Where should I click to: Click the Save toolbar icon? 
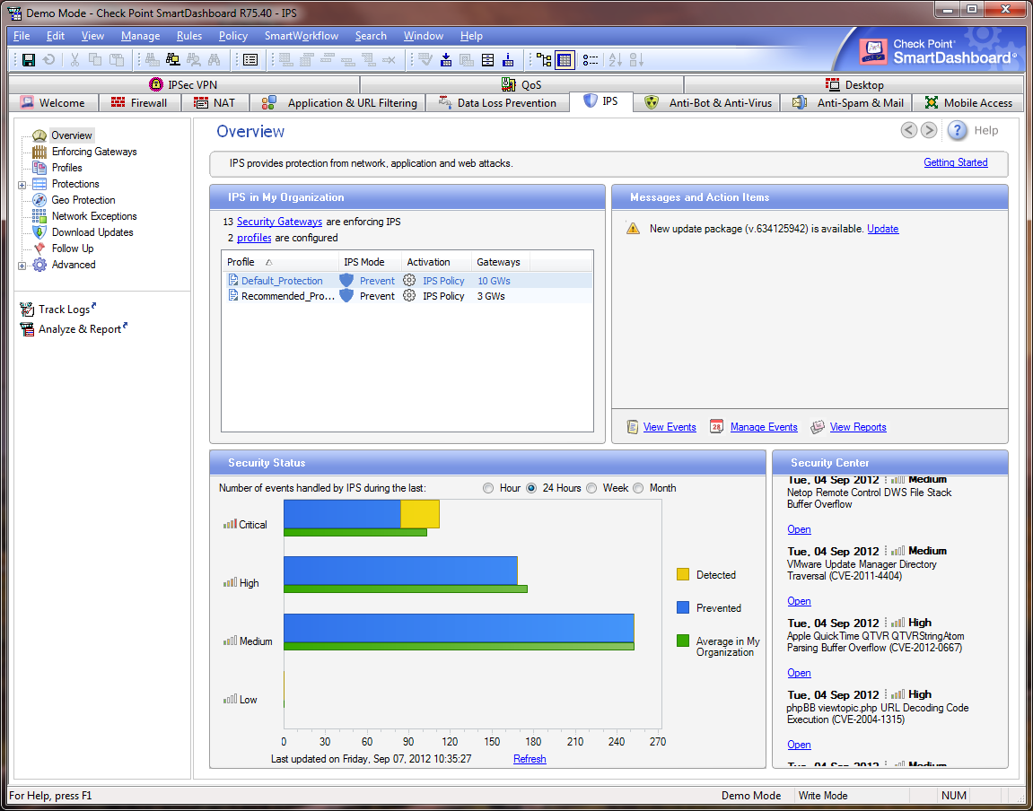pyautogui.click(x=29, y=60)
